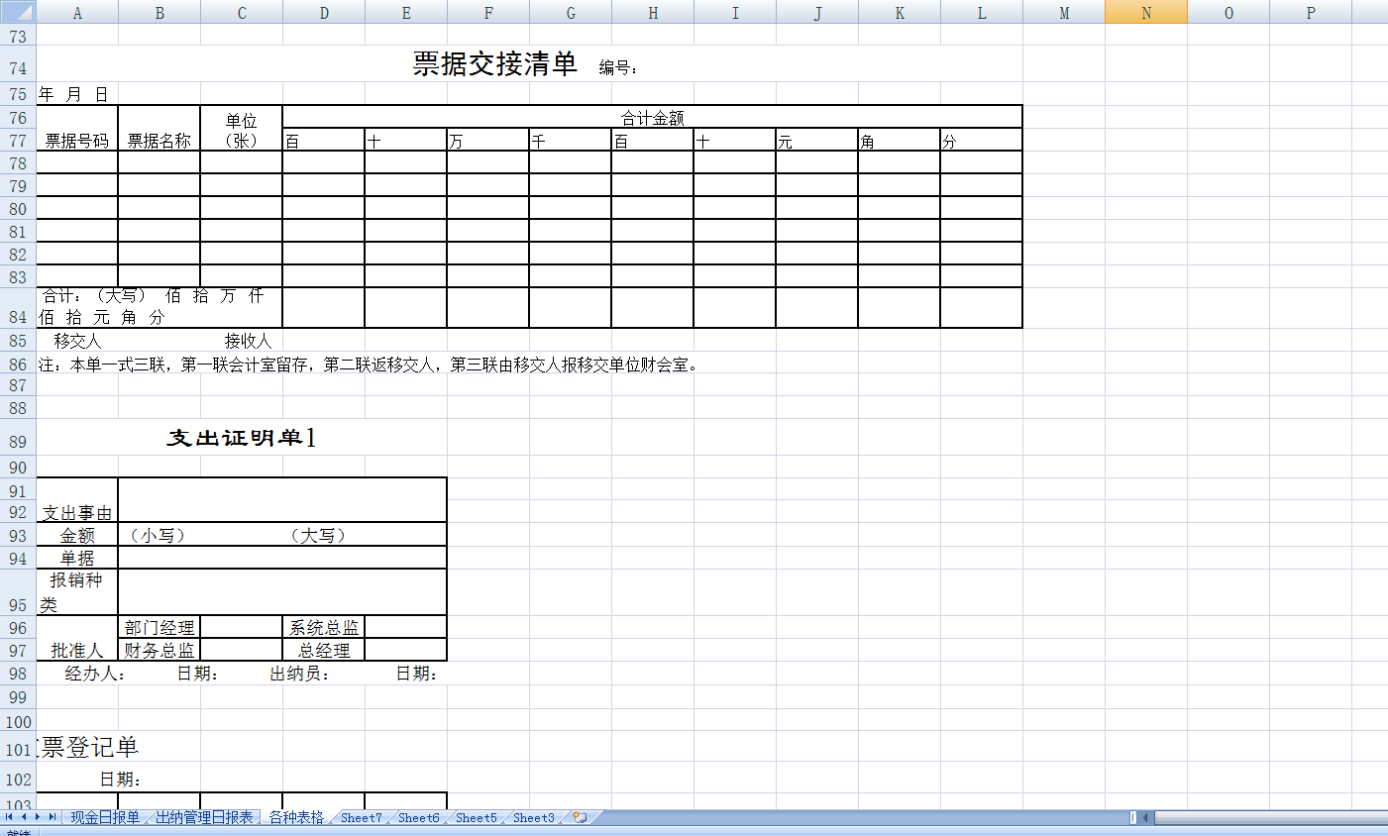The image size is (1388, 836).
Task: Select the 分 amount column cell
Action: pos(981,140)
